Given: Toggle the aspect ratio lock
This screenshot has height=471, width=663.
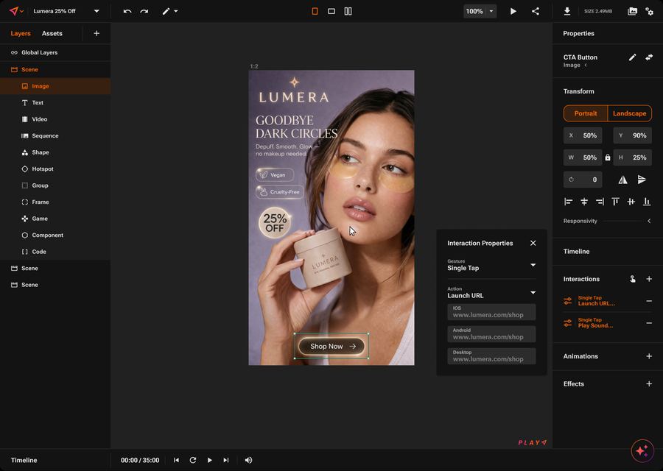Looking at the screenshot, I should [x=608, y=157].
